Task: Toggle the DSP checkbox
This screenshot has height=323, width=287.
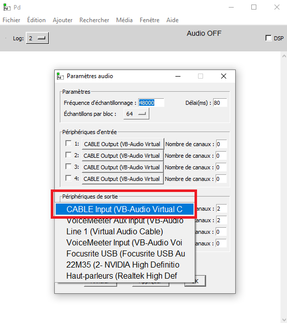Action: 268,38
